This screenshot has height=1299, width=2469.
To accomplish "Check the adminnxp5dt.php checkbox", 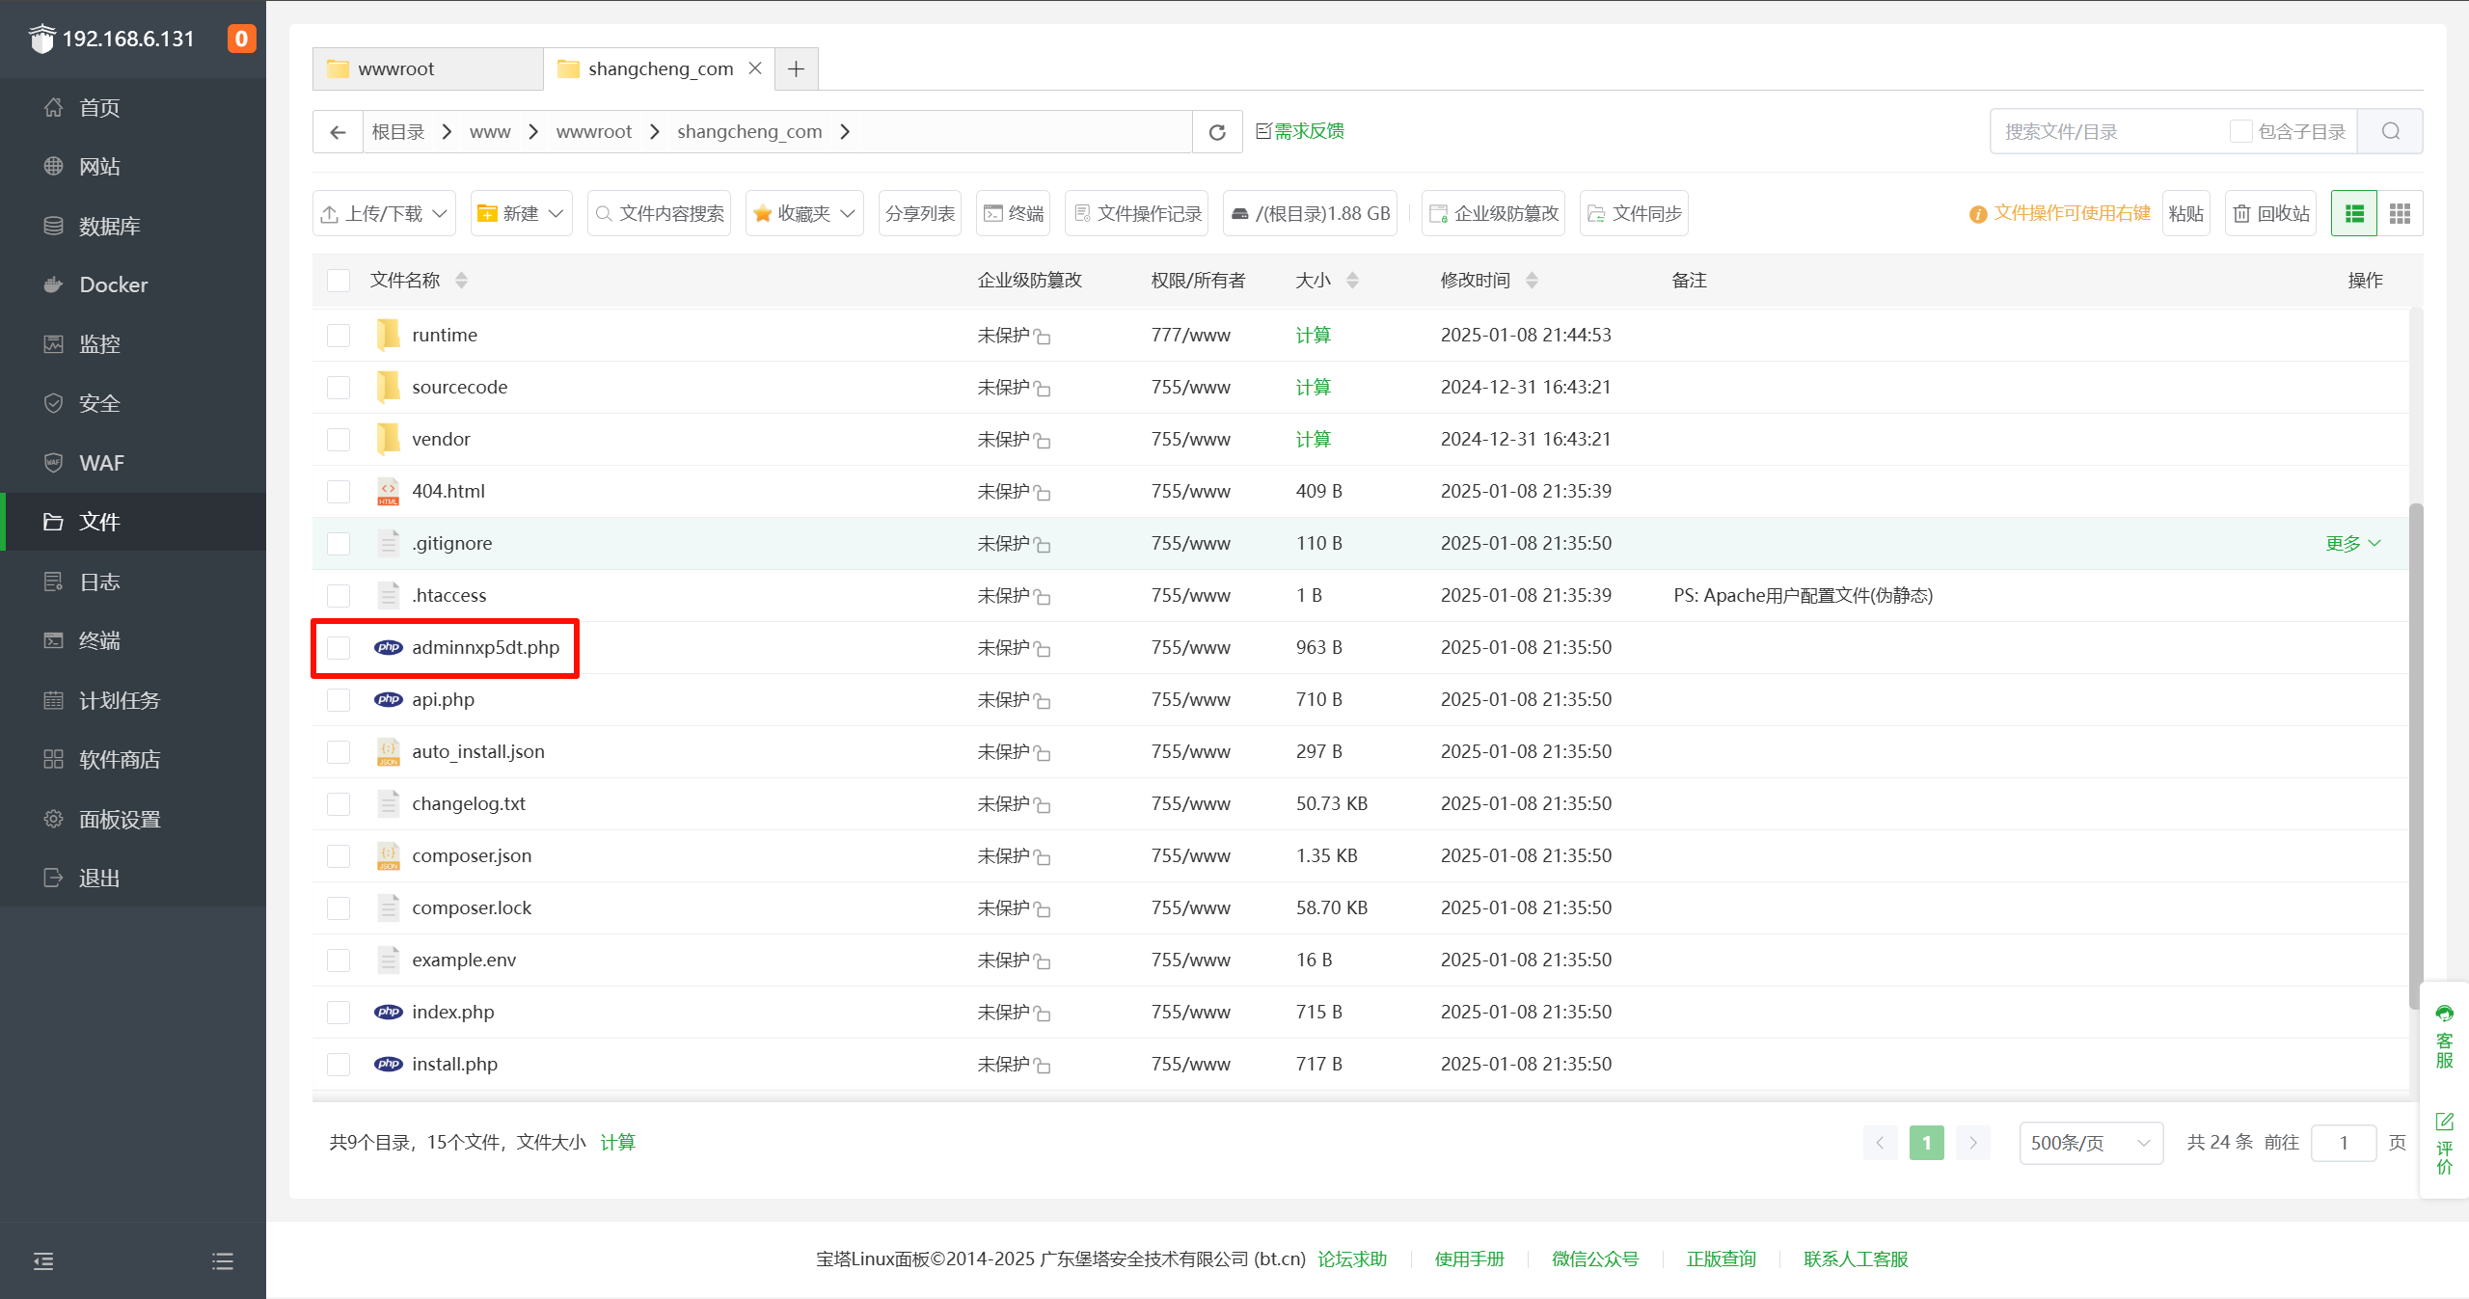I will pos(339,647).
